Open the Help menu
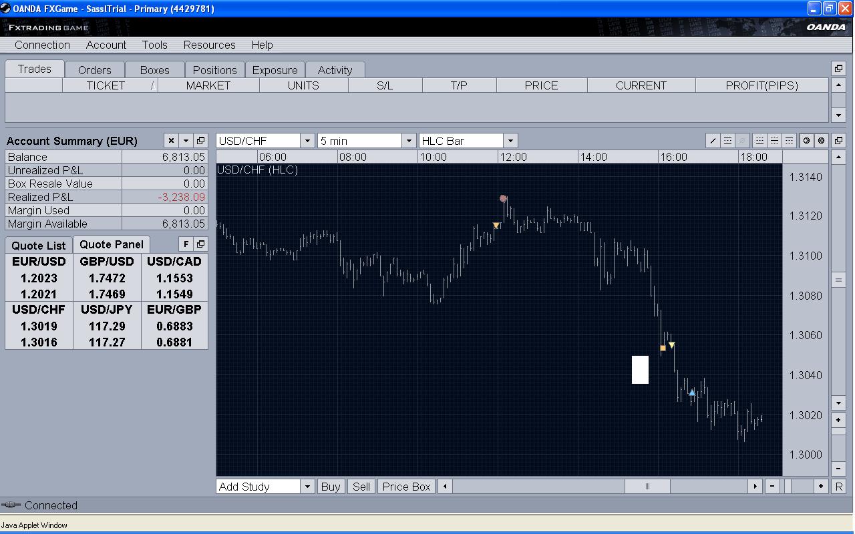Screen dimensions: 855x534 point(262,45)
